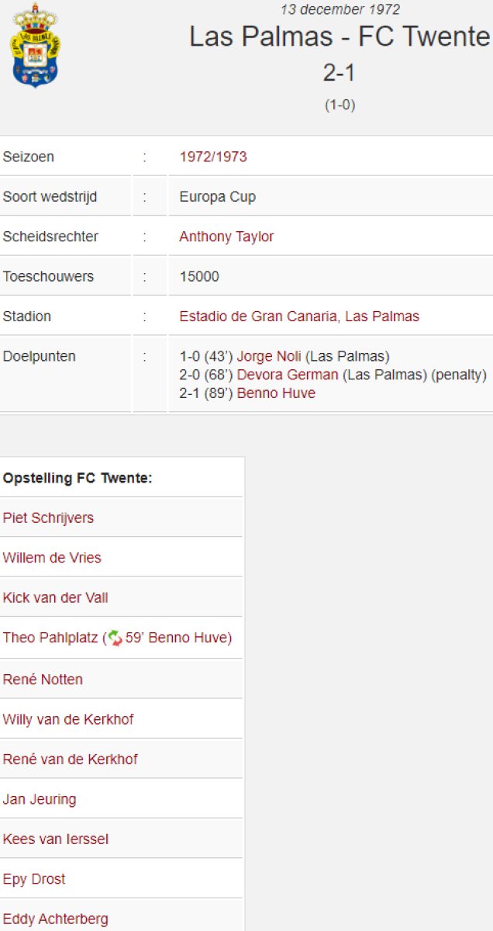Open Willy van de Kerkhof's page

(68, 720)
